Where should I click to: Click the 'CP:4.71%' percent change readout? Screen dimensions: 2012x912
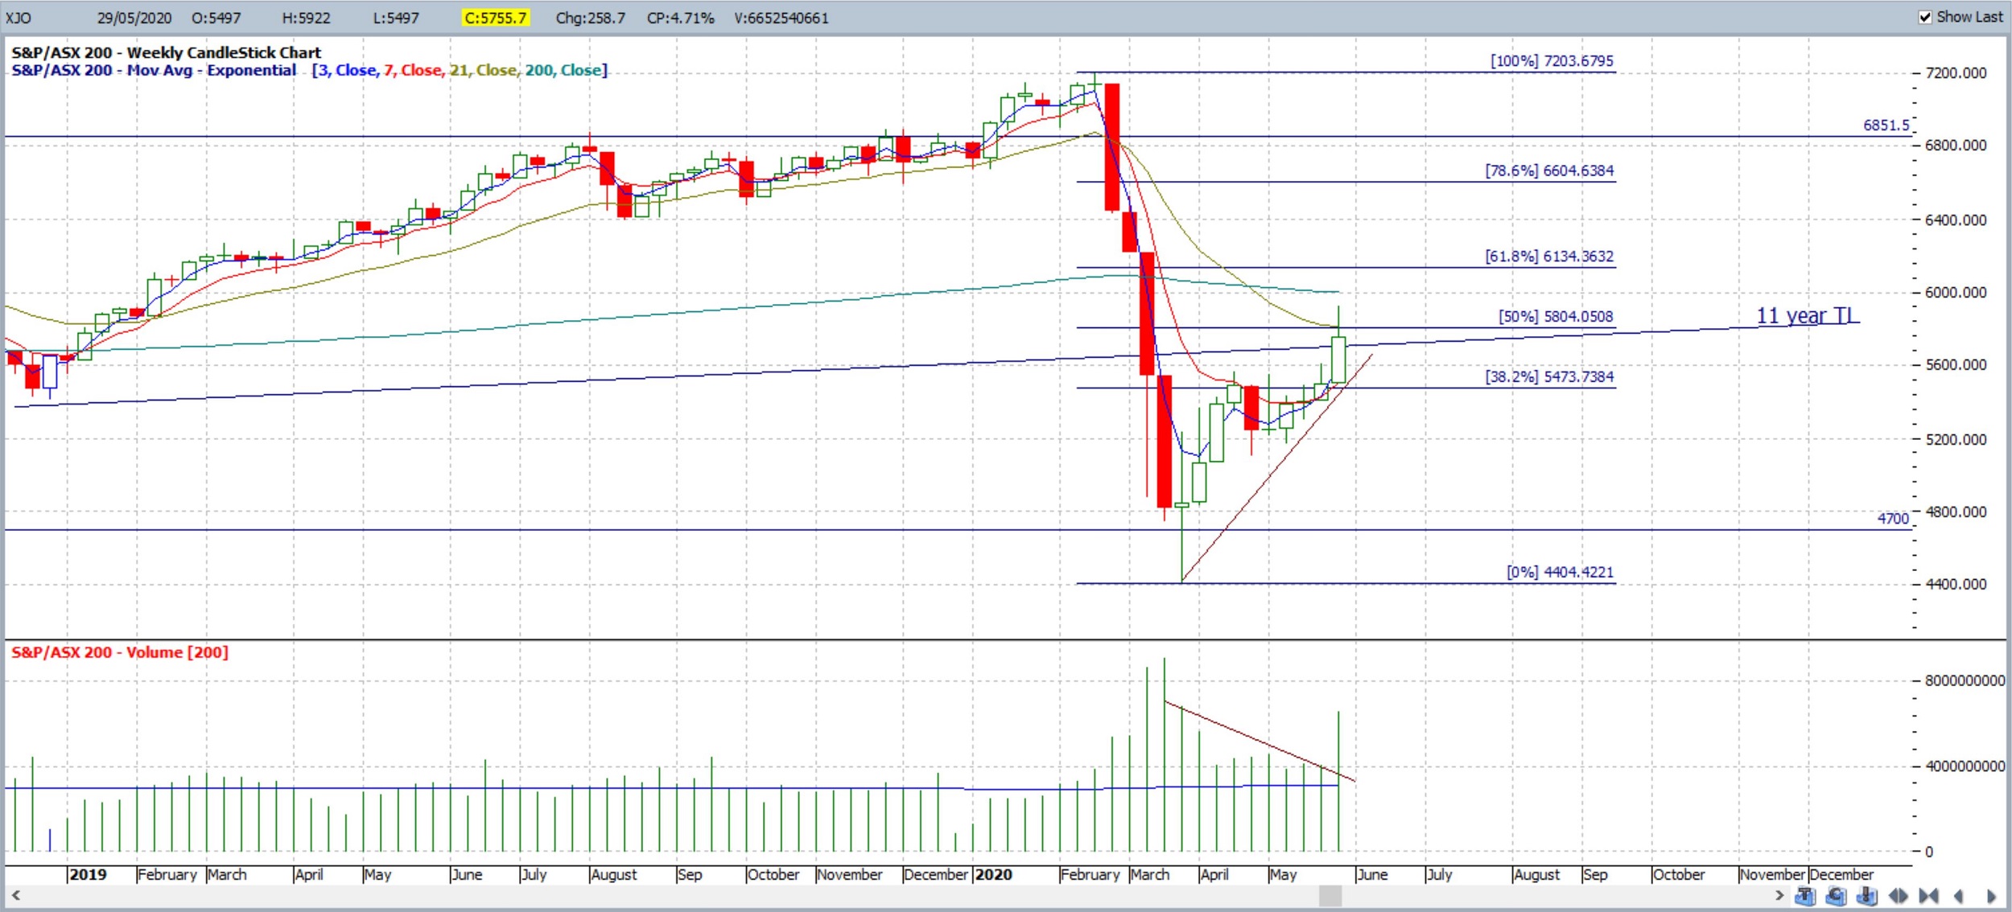680,18
